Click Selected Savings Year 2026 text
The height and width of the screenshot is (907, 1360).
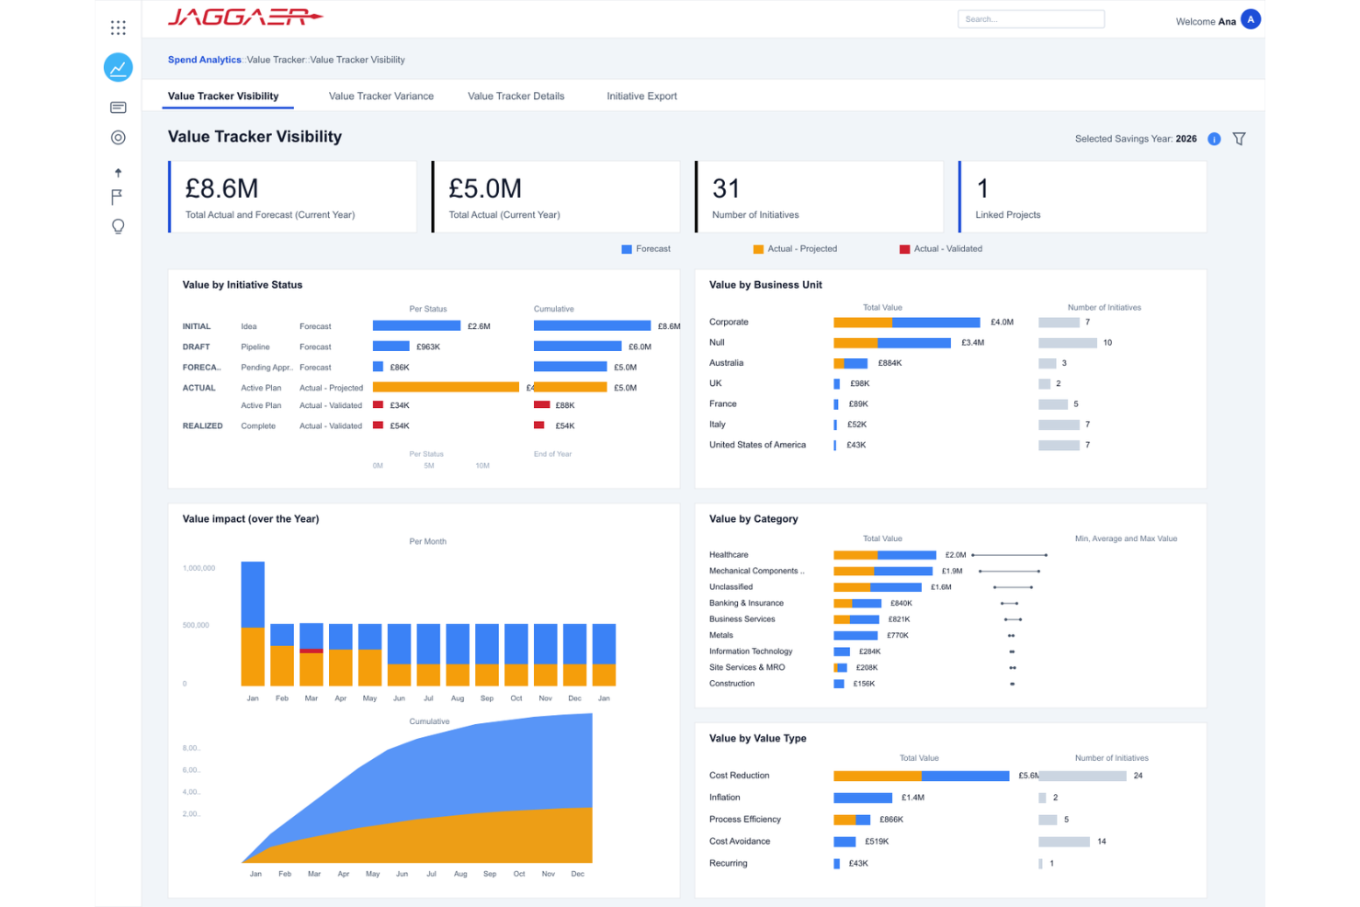tap(1136, 139)
